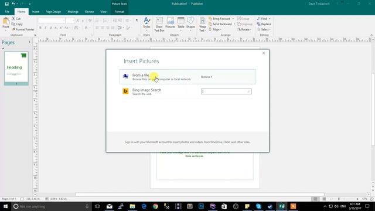Switch to the View tab
This screenshot has width=375, height=211.
103,12
